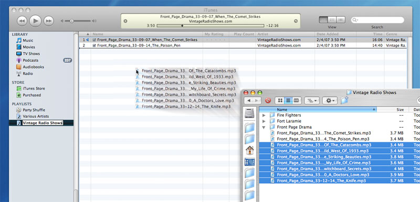Viewport: 420px width, 202px height.
Task: Click the iTunes Play button
Action: point(35,20)
